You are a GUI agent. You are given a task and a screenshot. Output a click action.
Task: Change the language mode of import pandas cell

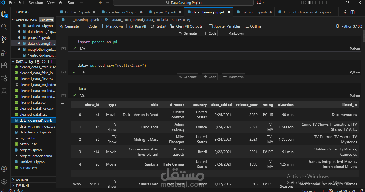pyautogui.click(x=355, y=49)
